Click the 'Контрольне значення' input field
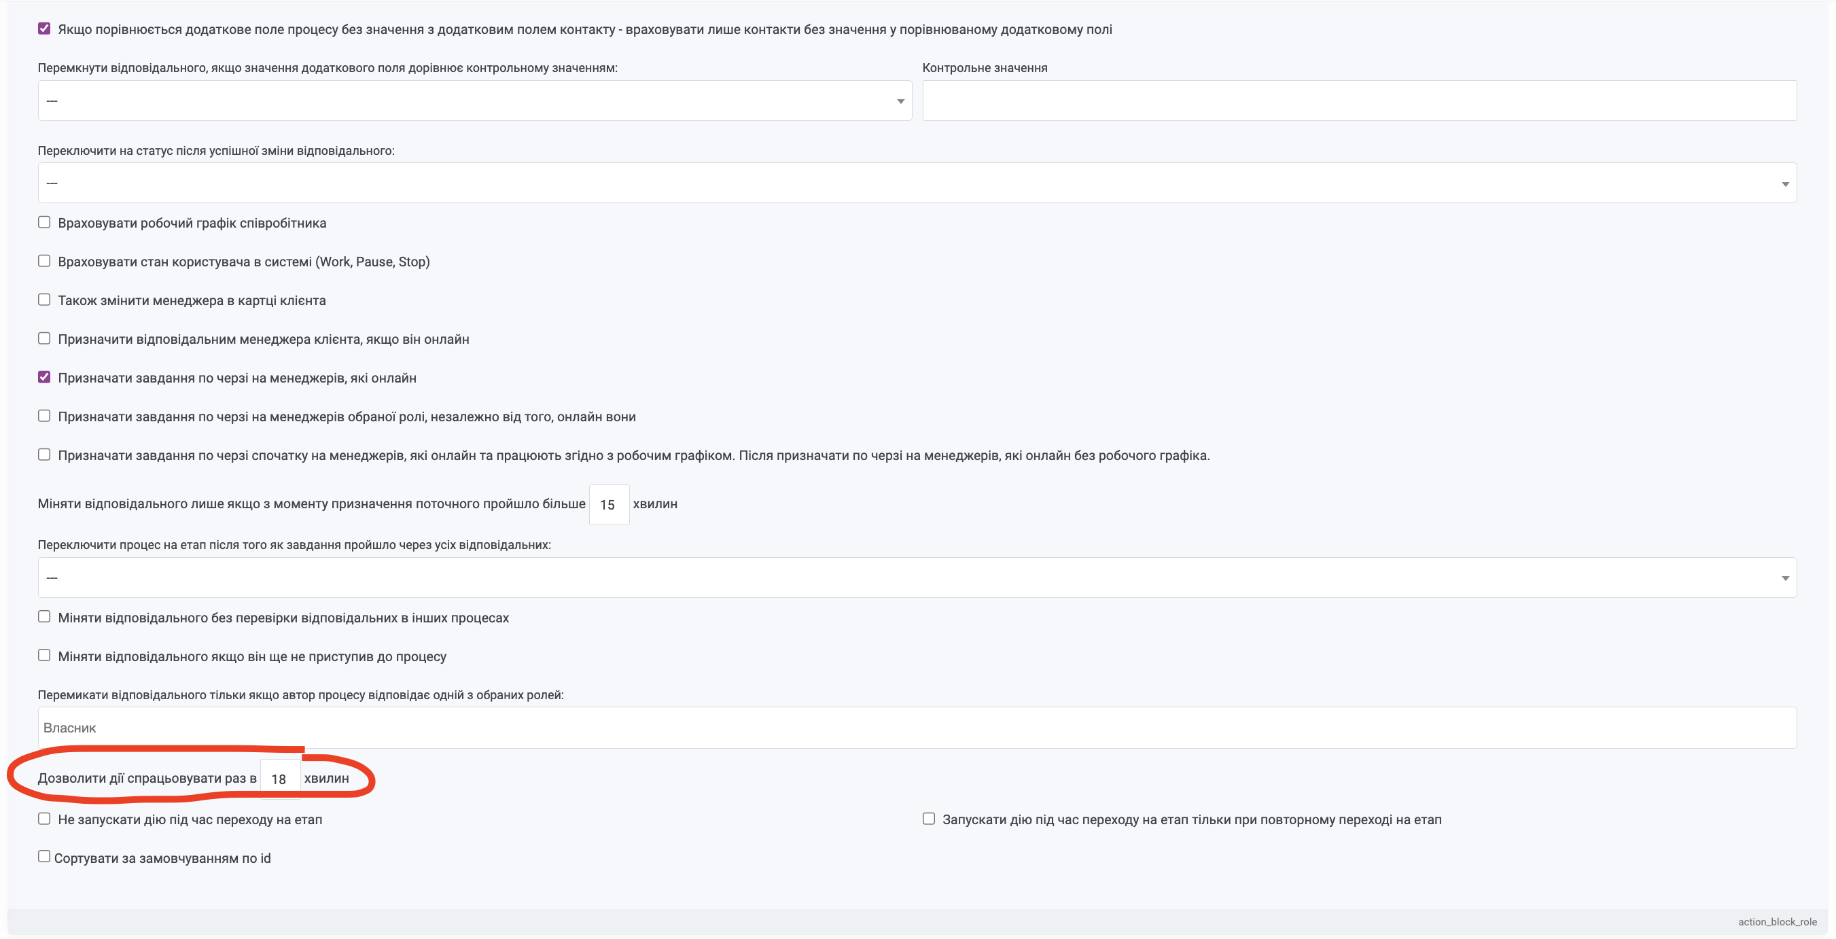1836x939 pixels. click(1358, 101)
